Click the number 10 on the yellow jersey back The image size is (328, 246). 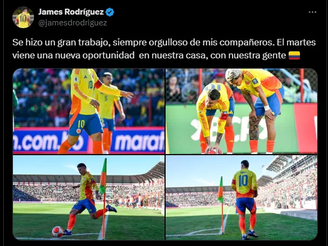(243, 181)
